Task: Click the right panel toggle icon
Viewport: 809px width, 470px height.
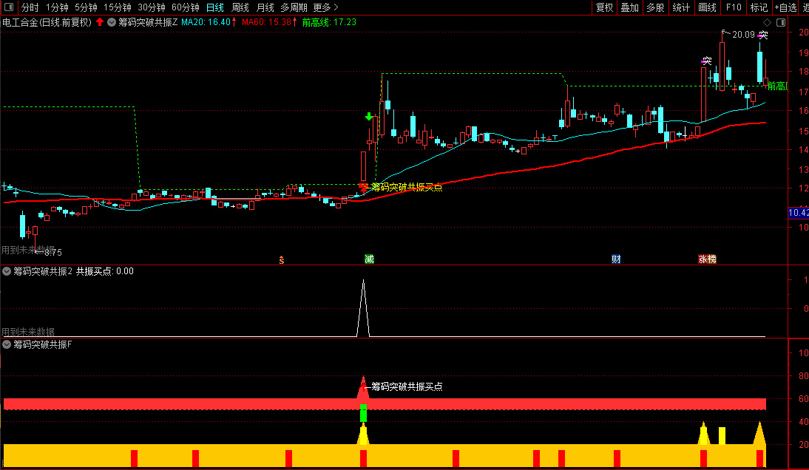Action: 781,22
